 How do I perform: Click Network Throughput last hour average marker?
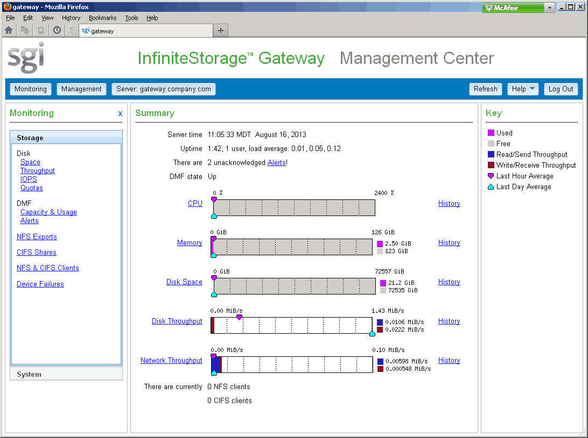[x=213, y=356]
